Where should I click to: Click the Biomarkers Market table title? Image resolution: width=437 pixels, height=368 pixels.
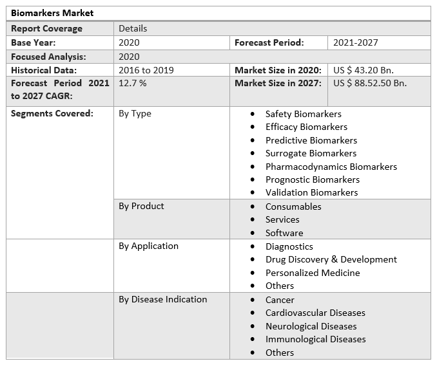click(52, 13)
